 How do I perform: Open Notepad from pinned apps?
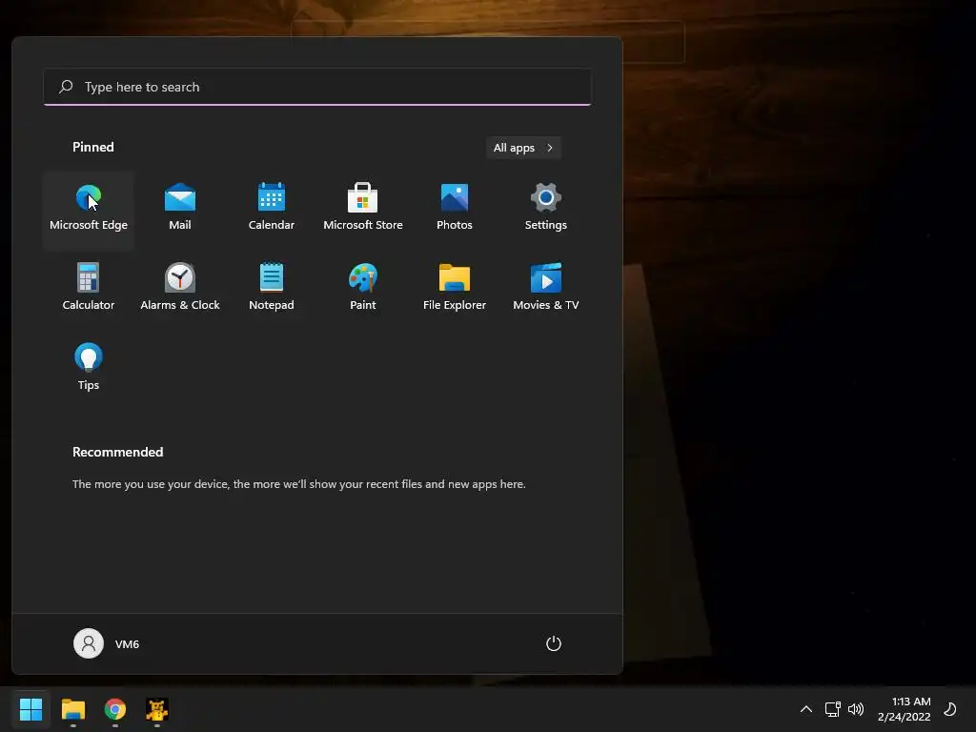272,291
